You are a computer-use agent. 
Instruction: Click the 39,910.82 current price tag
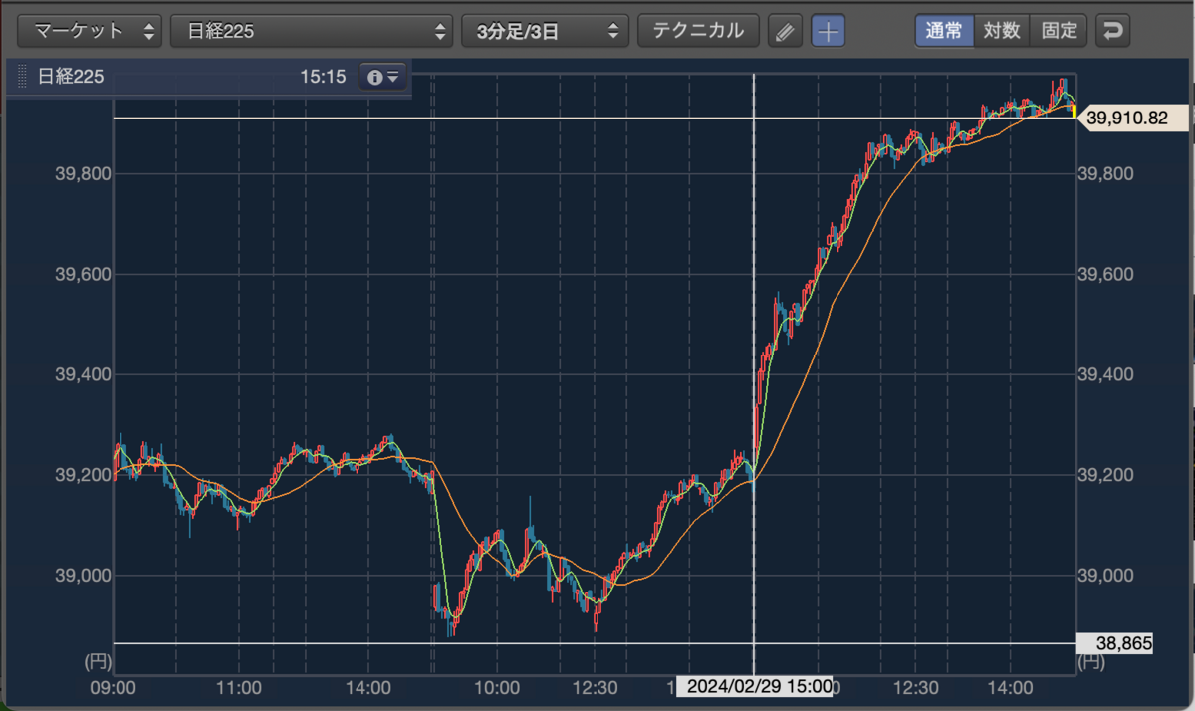tap(1128, 118)
